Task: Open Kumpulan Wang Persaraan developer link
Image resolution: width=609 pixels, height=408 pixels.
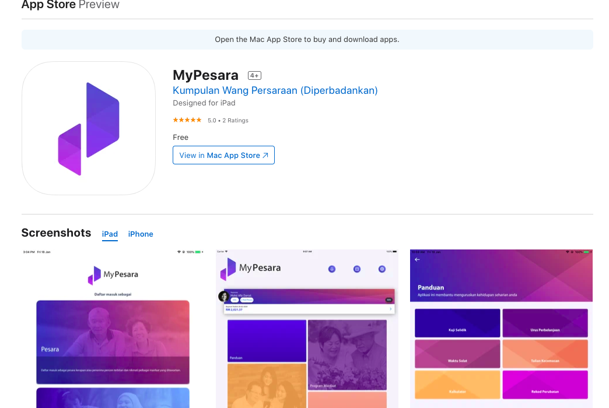Action: click(x=275, y=90)
